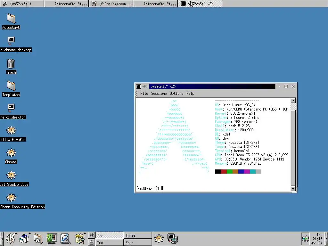This screenshot has height=246, width=328.
Task: Switch to desktop Three in the pager
Action: point(138,235)
